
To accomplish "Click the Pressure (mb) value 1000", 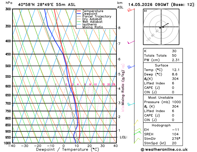I will click(177, 102).
